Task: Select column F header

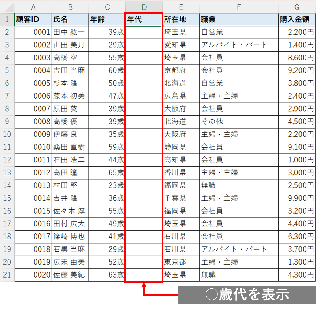Action: pyautogui.click(x=239, y=7)
